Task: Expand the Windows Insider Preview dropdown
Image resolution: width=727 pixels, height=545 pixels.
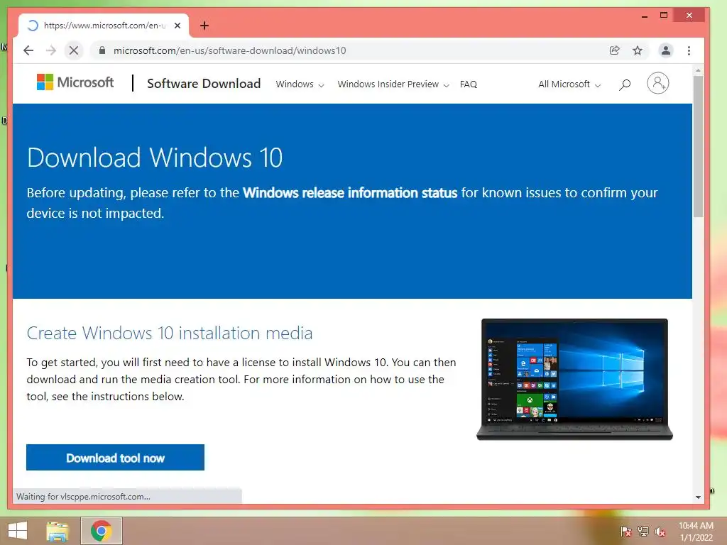Action: click(393, 84)
